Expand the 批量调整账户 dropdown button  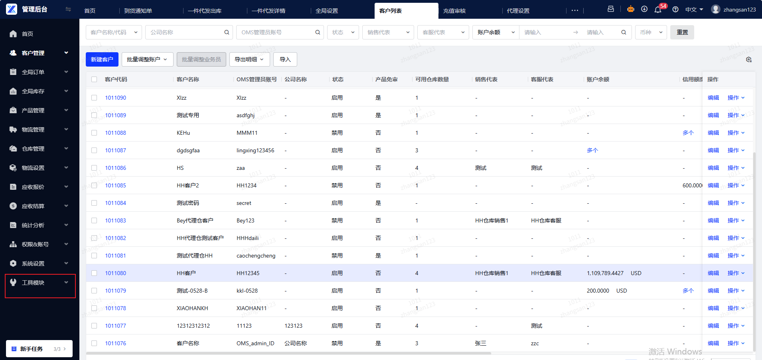tap(147, 59)
